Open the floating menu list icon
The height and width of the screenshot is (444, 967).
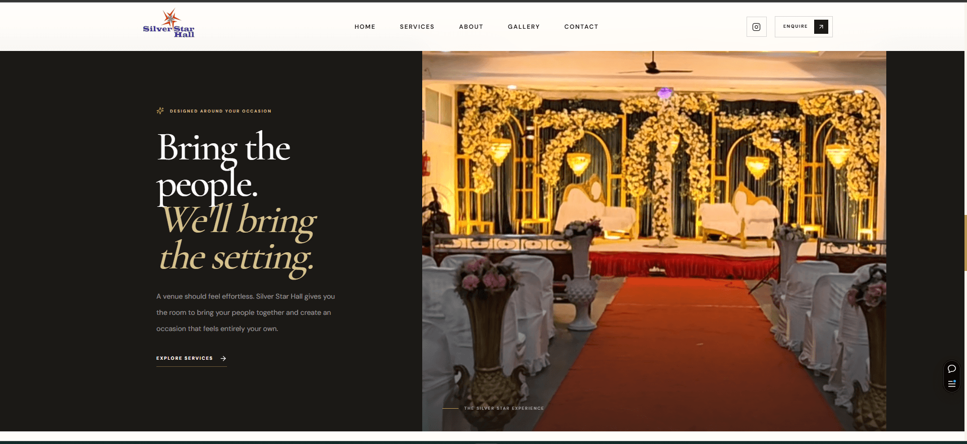point(952,384)
